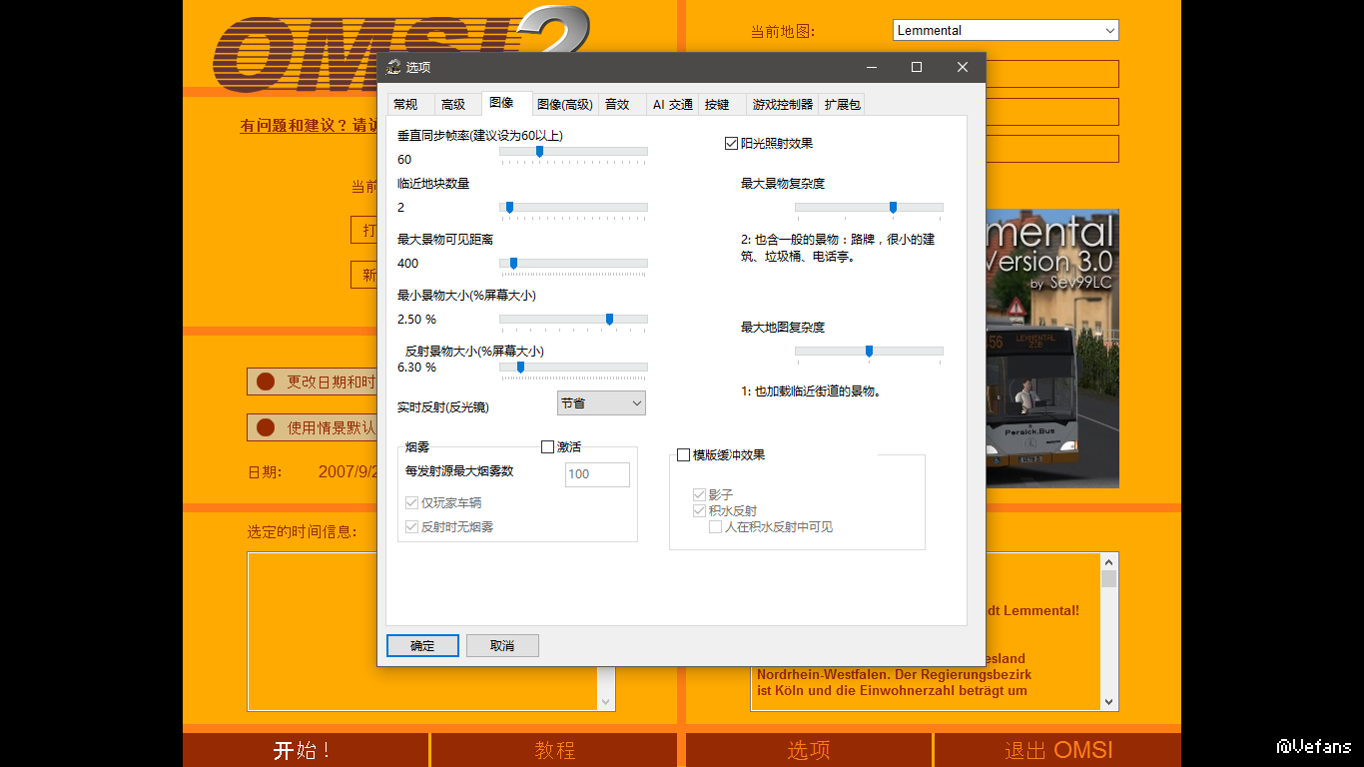Open 教程 from the bottom menu bar

(x=554, y=750)
